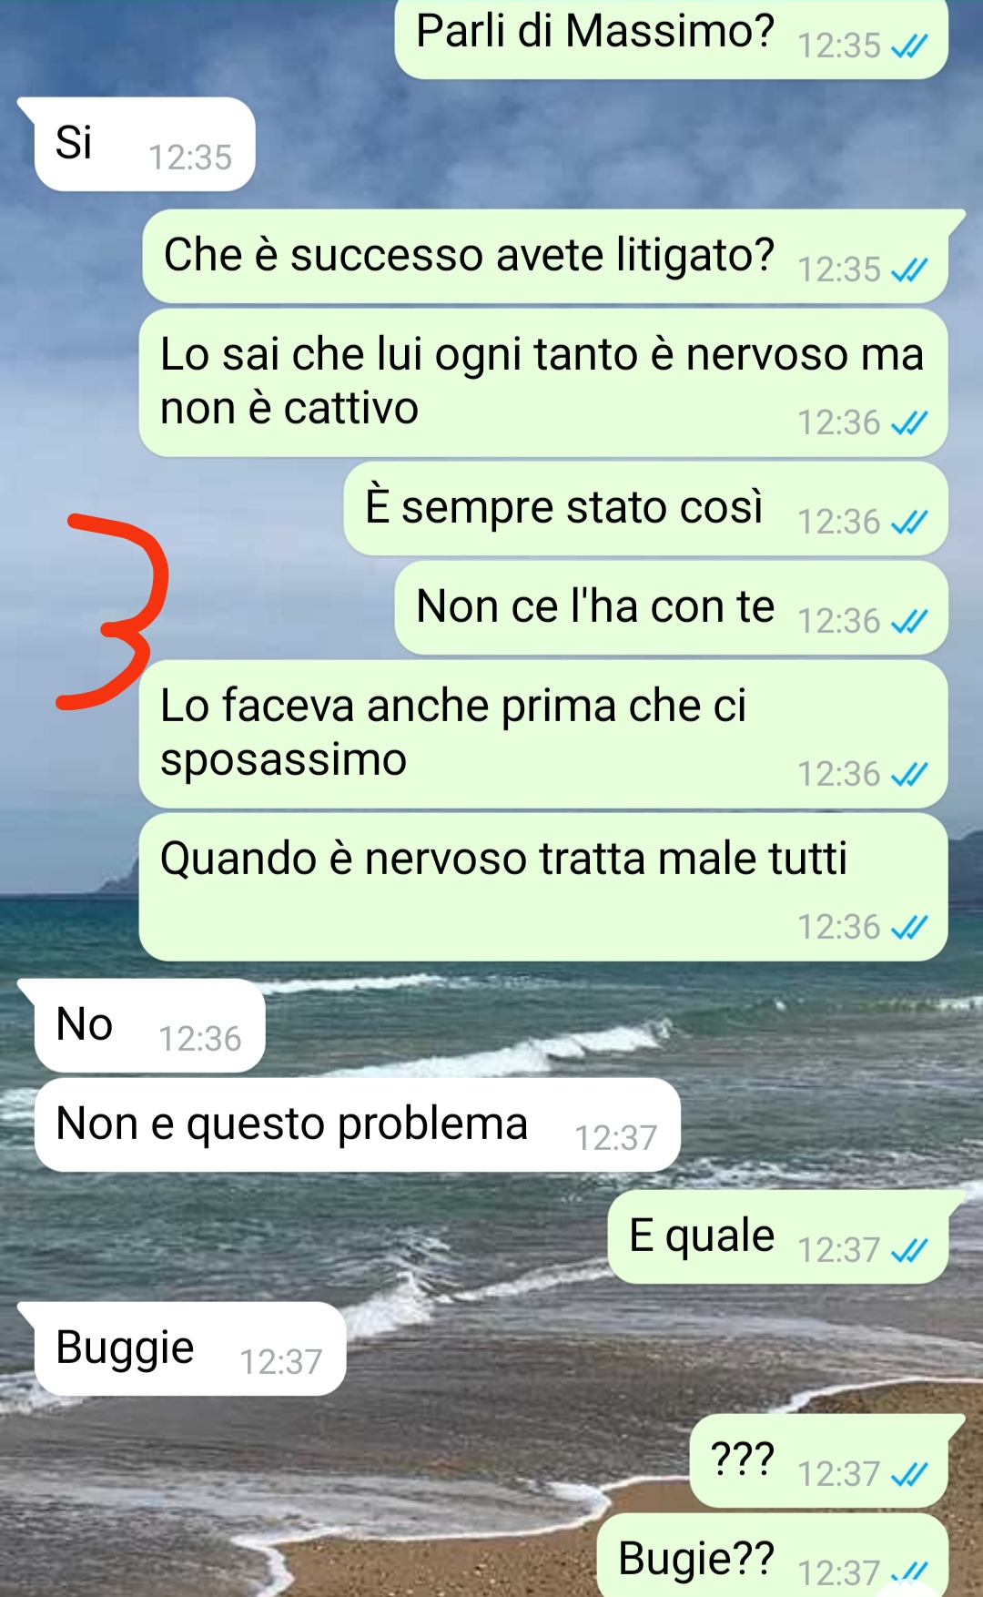Select the 'Quando è nervoso tratta male tutti' message
Screen dimensions: 983x1597
coord(543,887)
